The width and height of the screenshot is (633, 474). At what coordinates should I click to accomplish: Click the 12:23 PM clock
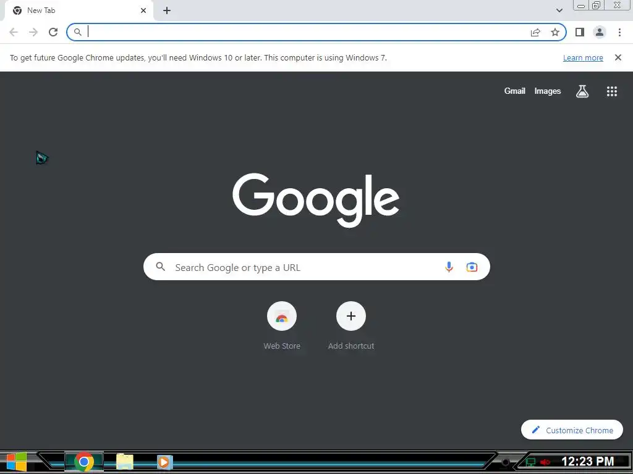(x=587, y=462)
